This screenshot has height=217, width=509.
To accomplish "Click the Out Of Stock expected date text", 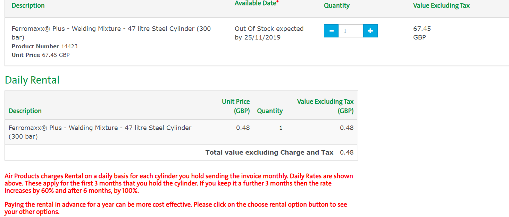I will click(x=269, y=33).
